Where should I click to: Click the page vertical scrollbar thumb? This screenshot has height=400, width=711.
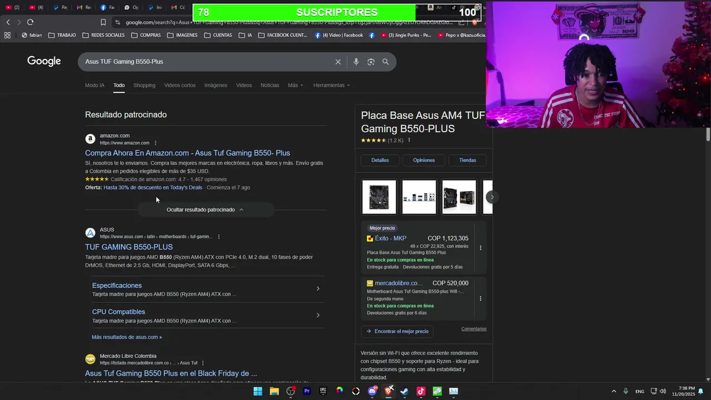pos(708,134)
